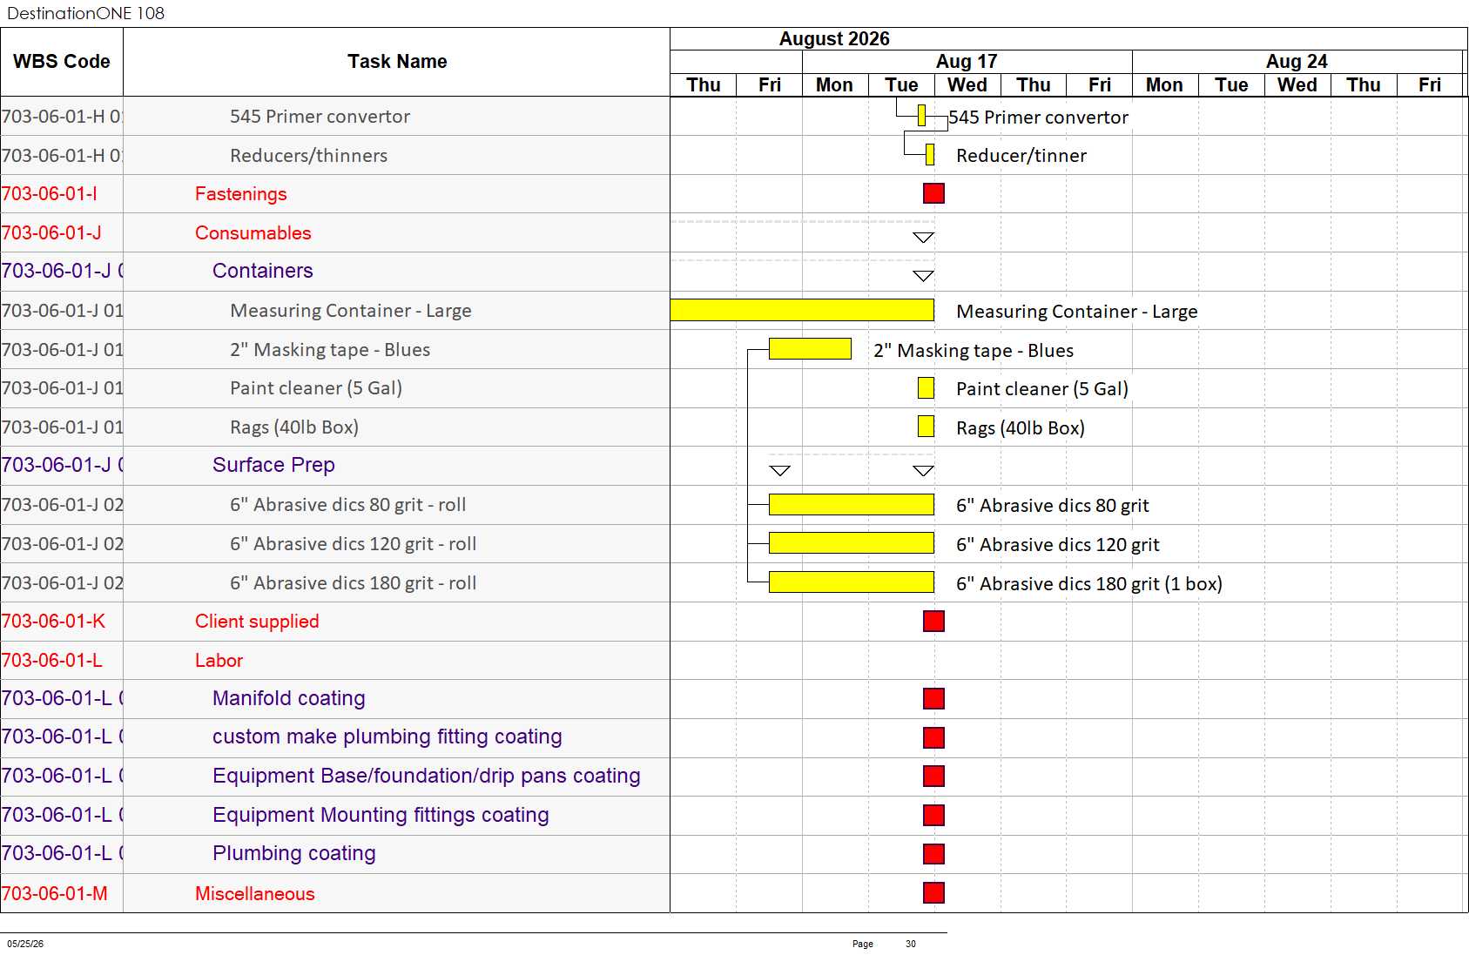Select the WBS Code column header
Image resolution: width=1469 pixels, height=955 pixels.
[62, 62]
